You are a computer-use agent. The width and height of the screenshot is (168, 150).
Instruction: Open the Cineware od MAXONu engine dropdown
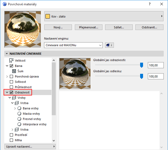coord(73,45)
